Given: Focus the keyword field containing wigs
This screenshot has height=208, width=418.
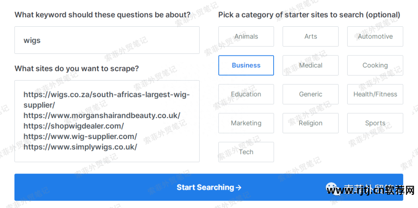Looking at the screenshot, I should tap(107, 40).
